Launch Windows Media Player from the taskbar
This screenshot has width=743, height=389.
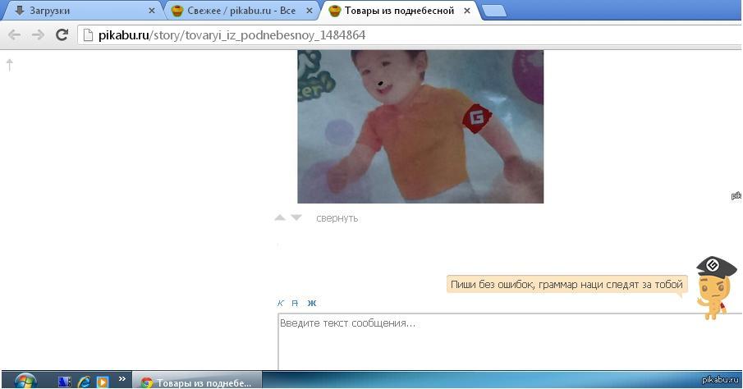[x=103, y=382]
